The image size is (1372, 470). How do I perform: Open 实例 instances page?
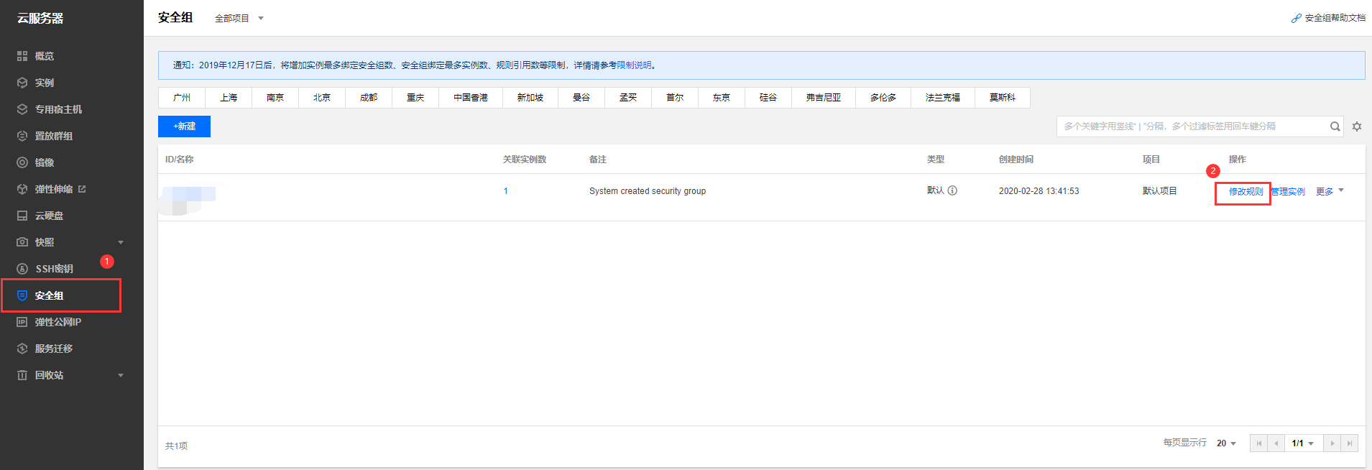(45, 83)
